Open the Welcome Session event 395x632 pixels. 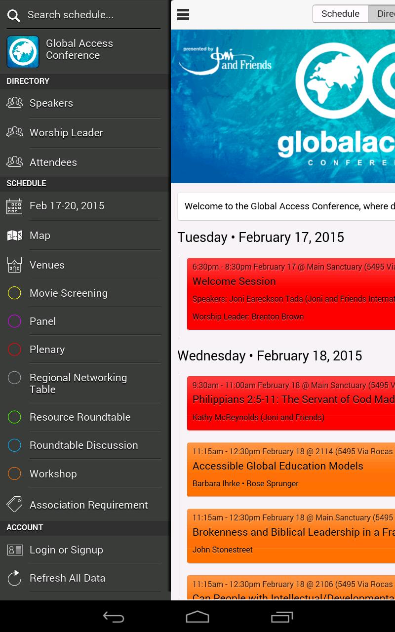tap(291, 294)
